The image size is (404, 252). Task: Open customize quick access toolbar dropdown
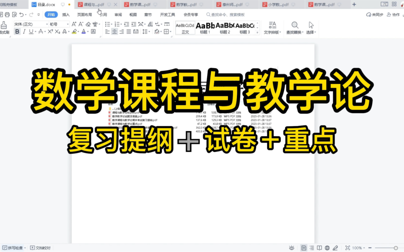39,15
